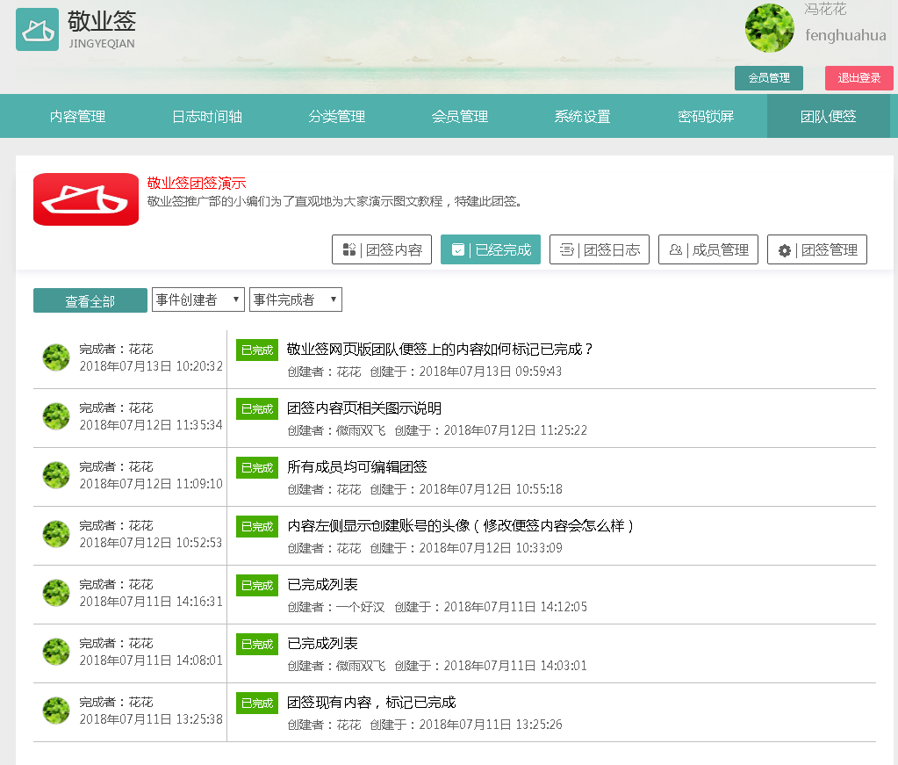Click the red 敬业签团签演示 team logo
898x765 pixels.
point(86,199)
